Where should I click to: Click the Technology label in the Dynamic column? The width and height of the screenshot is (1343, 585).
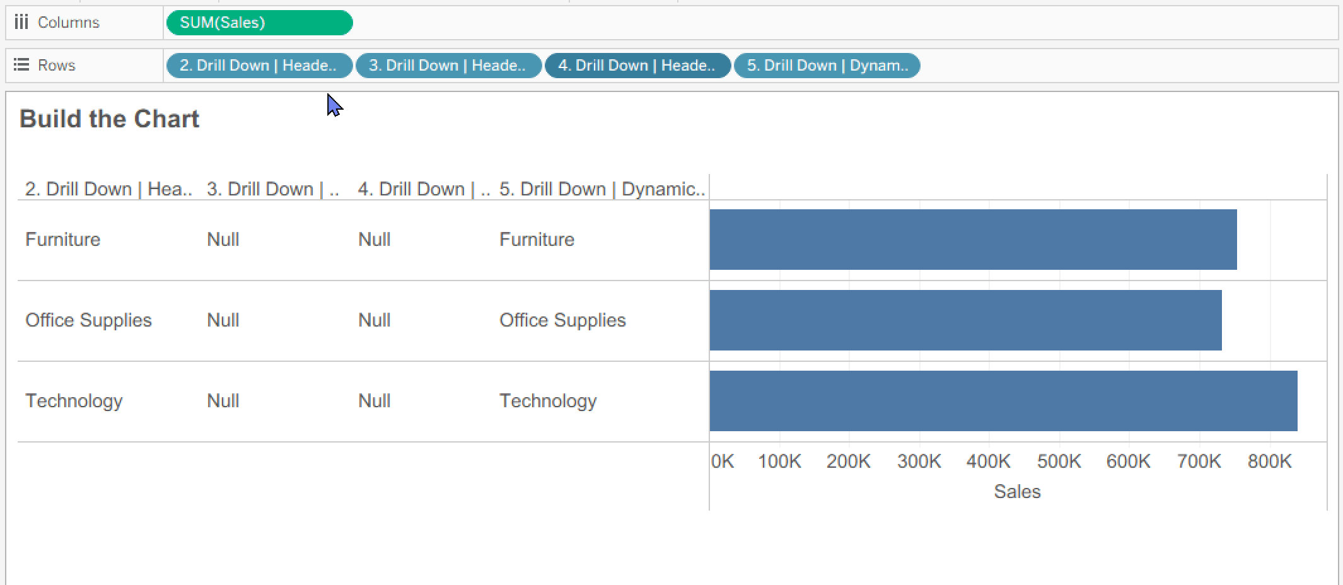(548, 401)
